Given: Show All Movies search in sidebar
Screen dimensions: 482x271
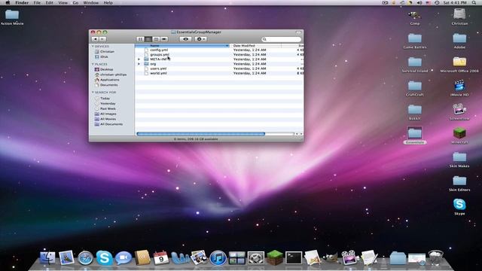Looking at the screenshot, I should point(105,119).
